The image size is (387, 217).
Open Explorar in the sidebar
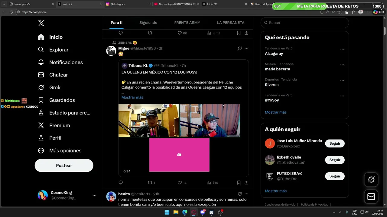point(53,50)
